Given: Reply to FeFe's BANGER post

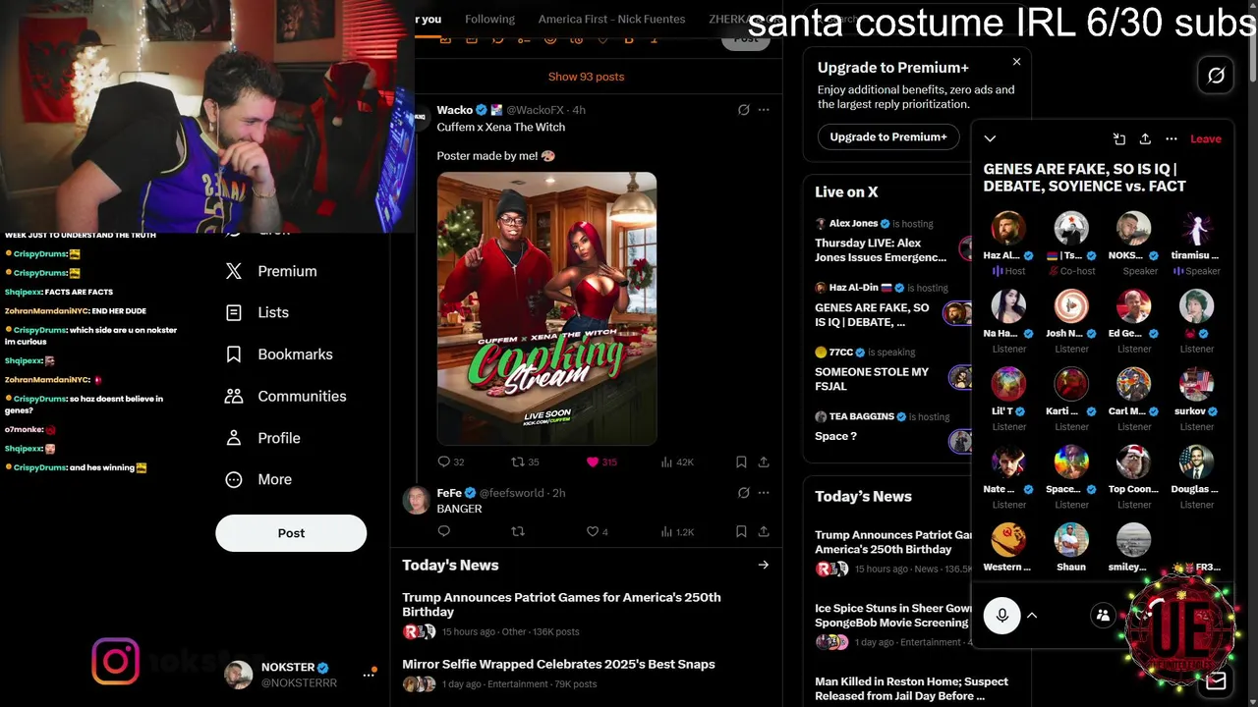Looking at the screenshot, I should pos(444,531).
